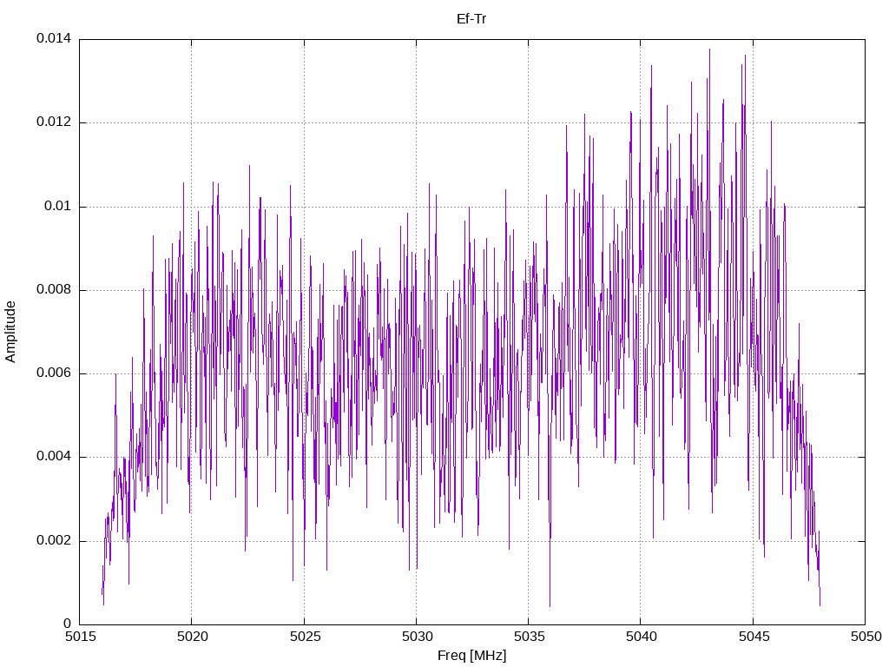The width and height of the screenshot is (889, 667).
Task: Click the plot title Ef-Tr
Action: click(x=471, y=19)
